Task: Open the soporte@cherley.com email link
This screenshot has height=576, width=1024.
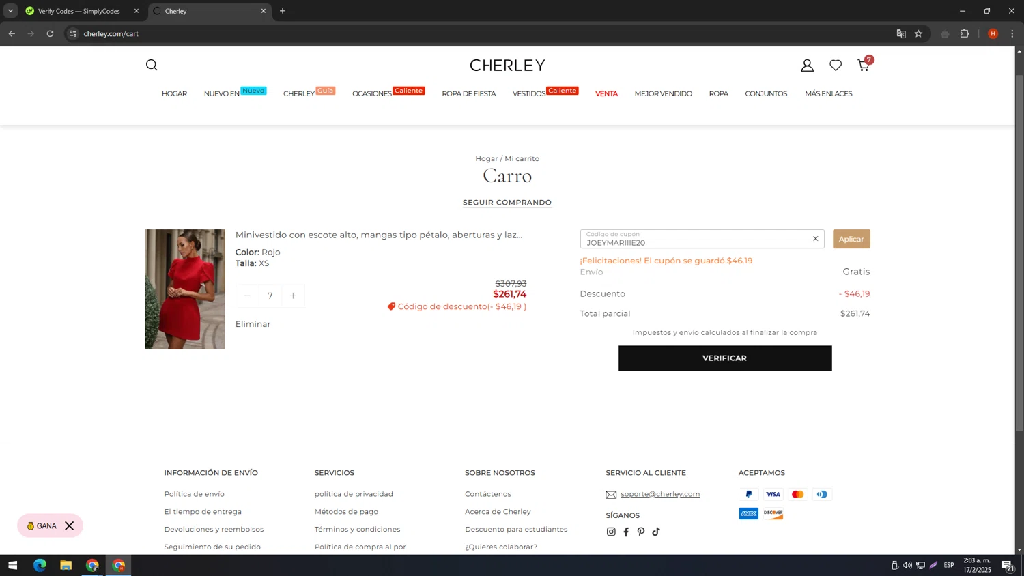Action: 660,494
